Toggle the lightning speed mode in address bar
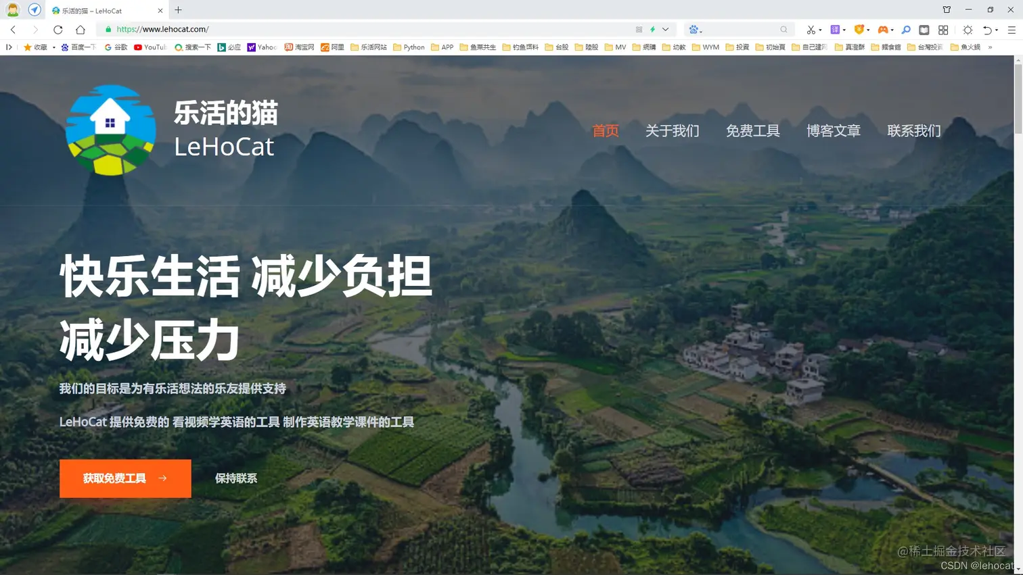This screenshot has width=1023, height=575. [652, 29]
